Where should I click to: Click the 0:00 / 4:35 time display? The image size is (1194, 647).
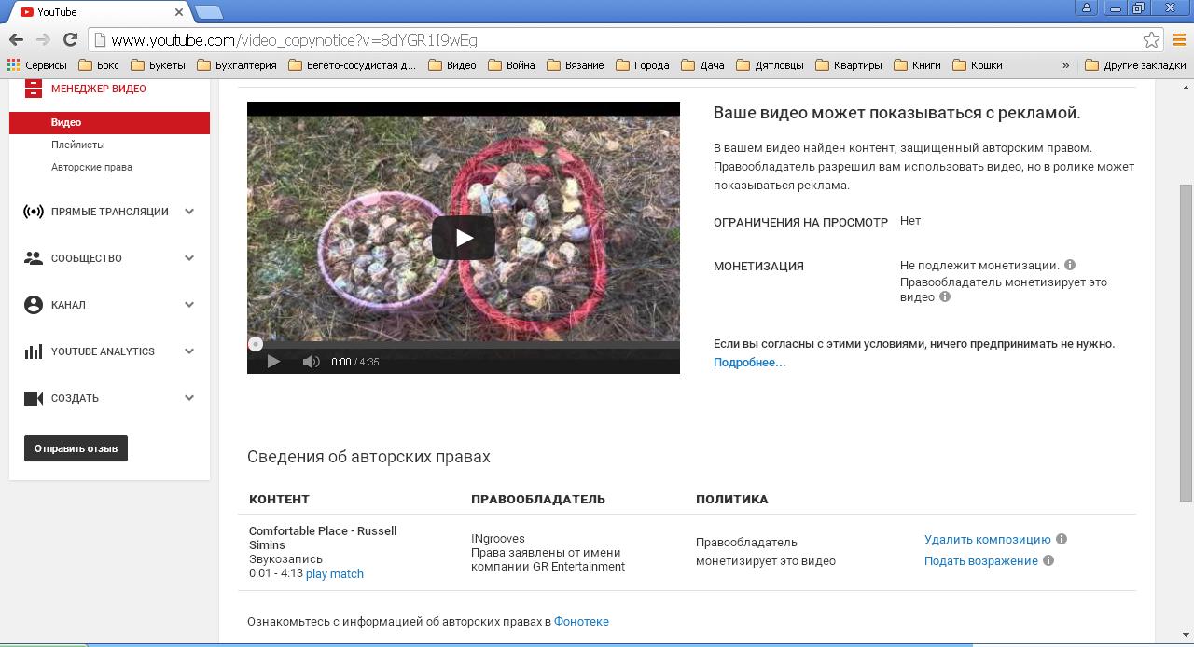tap(355, 362)
